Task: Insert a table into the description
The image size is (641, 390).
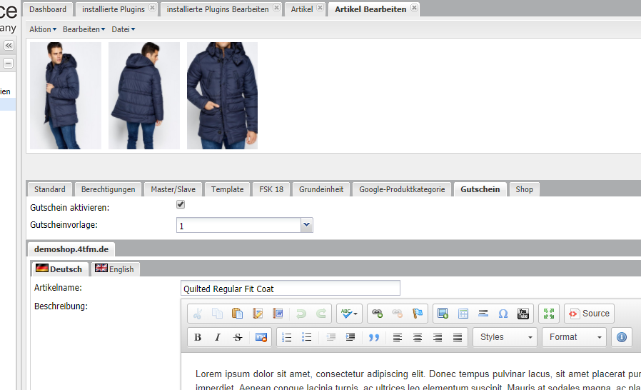Action: [x=463, y=314]
